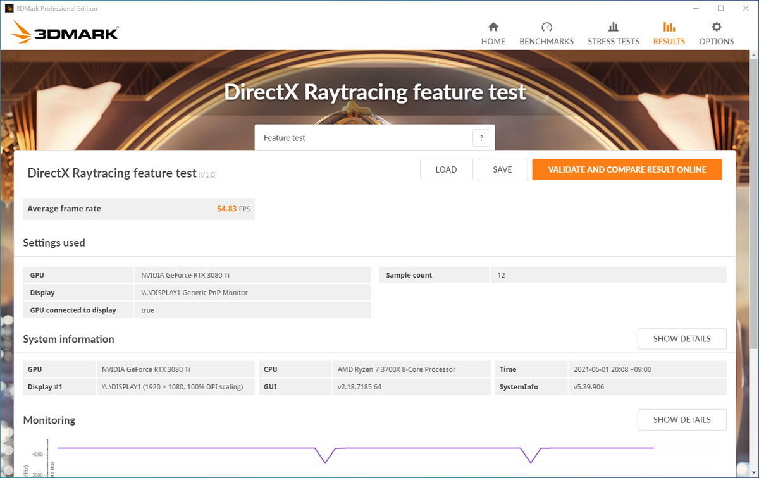Click the V1.0 version label
759x478 pixels.
(207, 175)
